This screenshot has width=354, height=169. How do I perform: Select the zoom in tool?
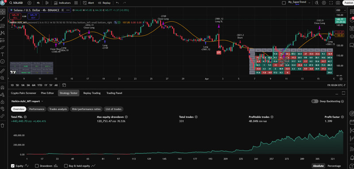coord(3,78)
